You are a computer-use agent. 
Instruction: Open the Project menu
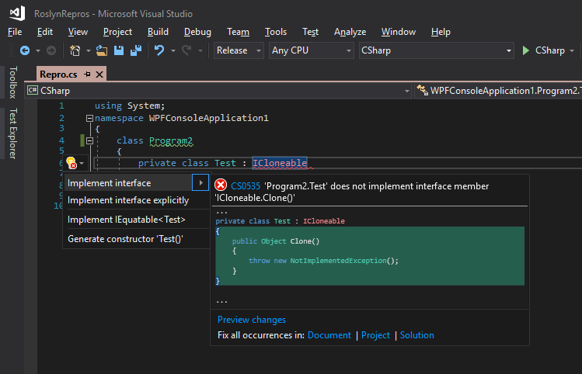pos(117,32)
